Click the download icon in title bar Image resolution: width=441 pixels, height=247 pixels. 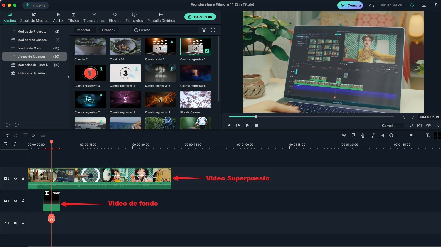tap(436, 5)
